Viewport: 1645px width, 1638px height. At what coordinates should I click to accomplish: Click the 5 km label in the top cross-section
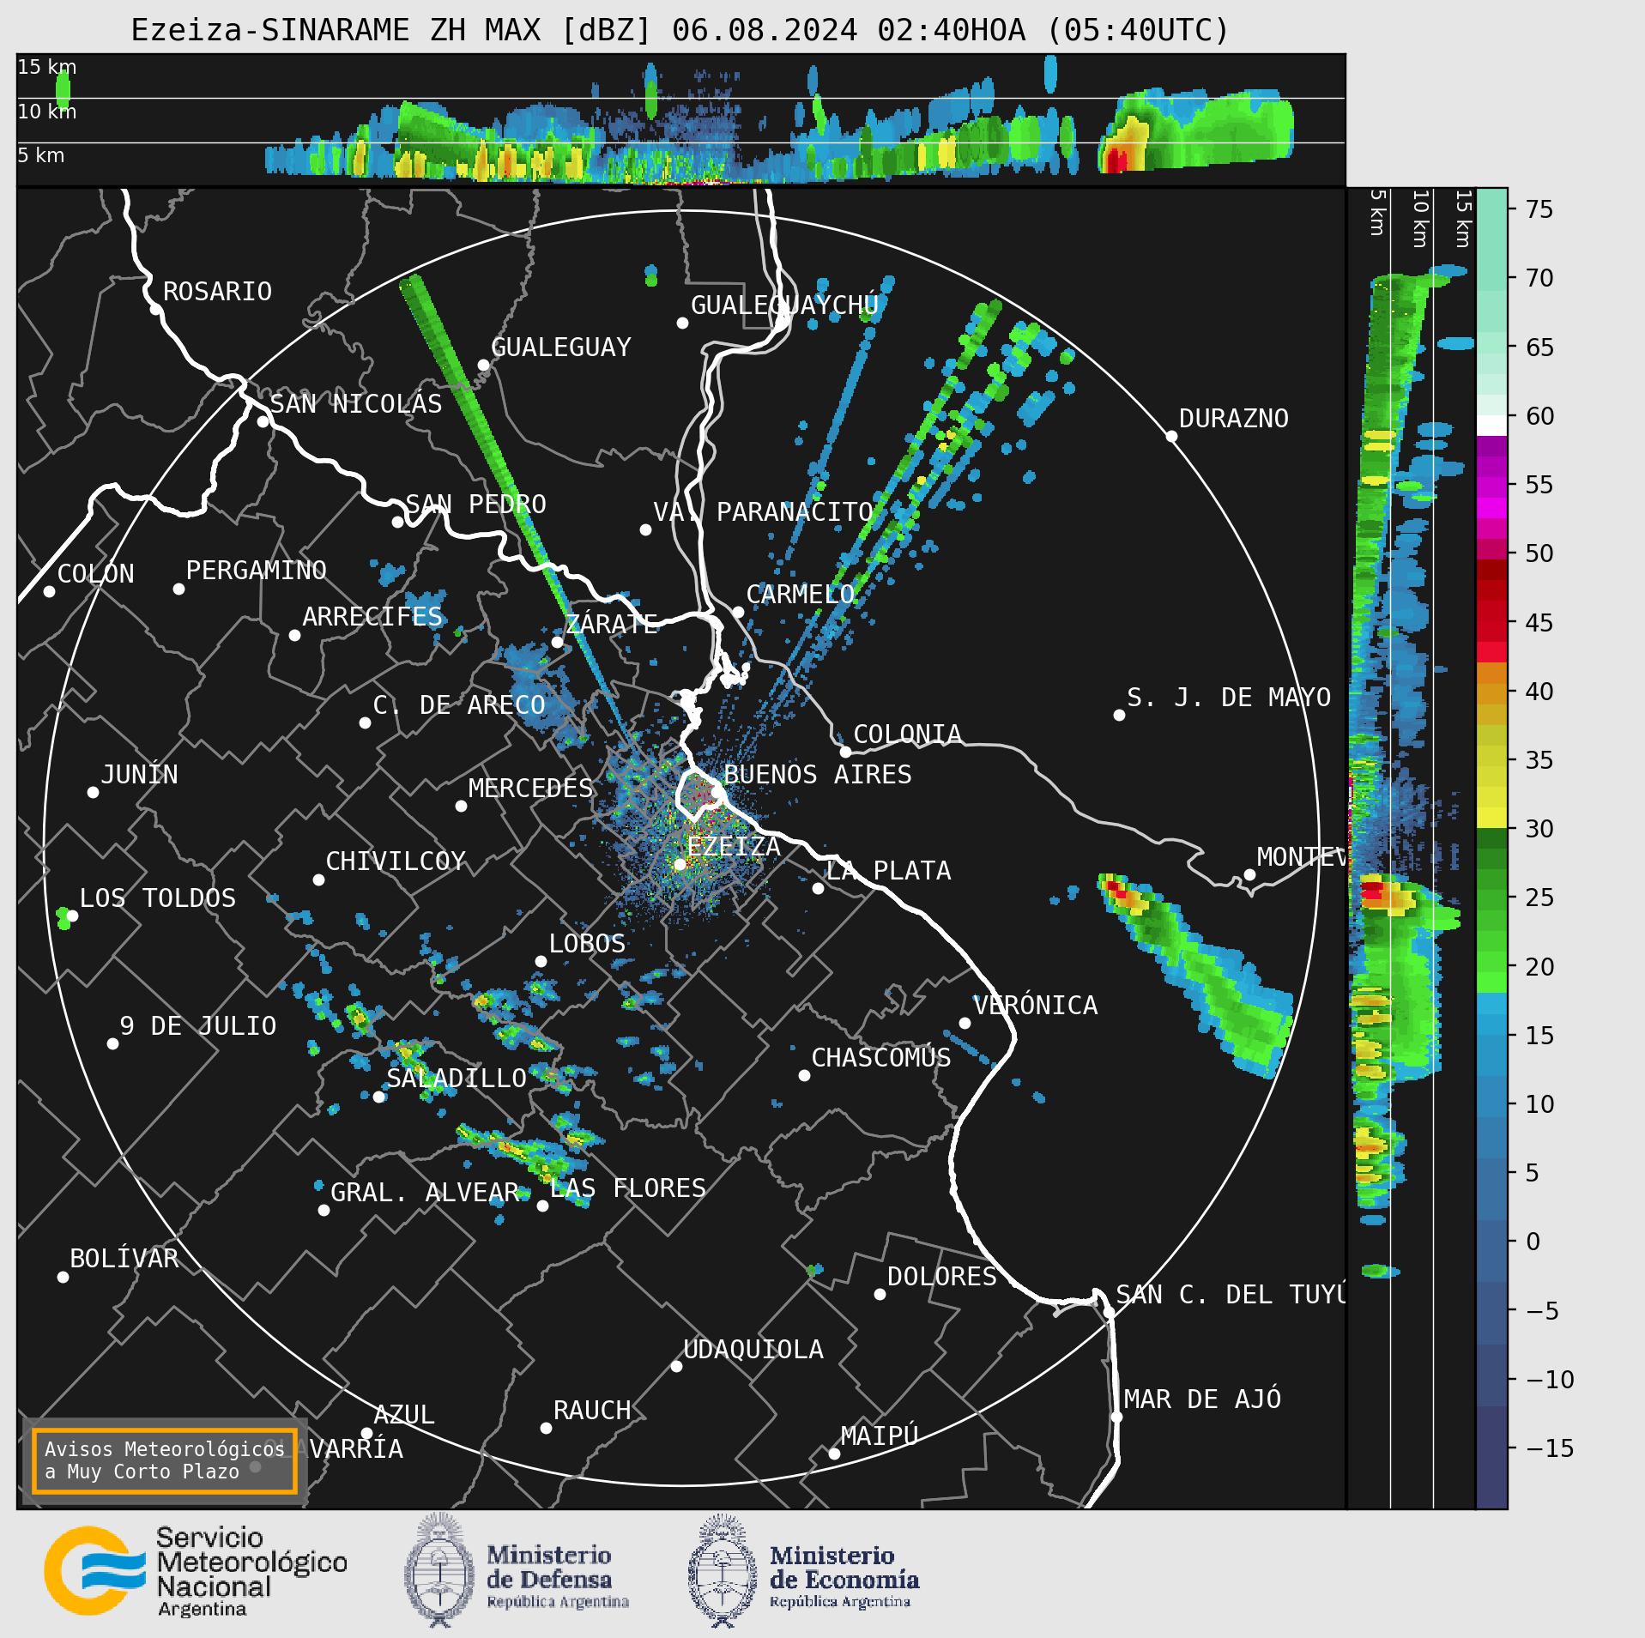(41, 155)
